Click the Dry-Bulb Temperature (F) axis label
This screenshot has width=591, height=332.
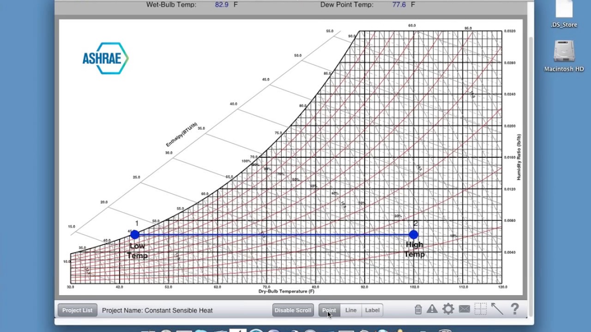tap(286, 291)
